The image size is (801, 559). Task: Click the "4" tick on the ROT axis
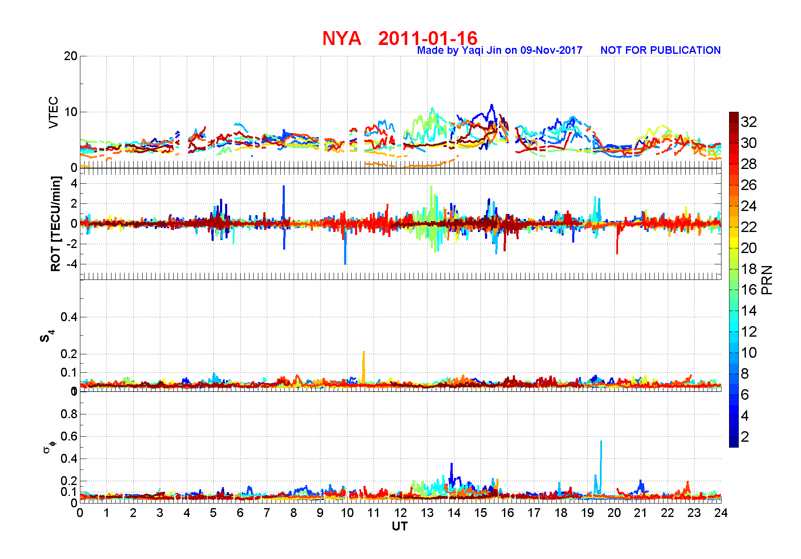click(74, 183)
